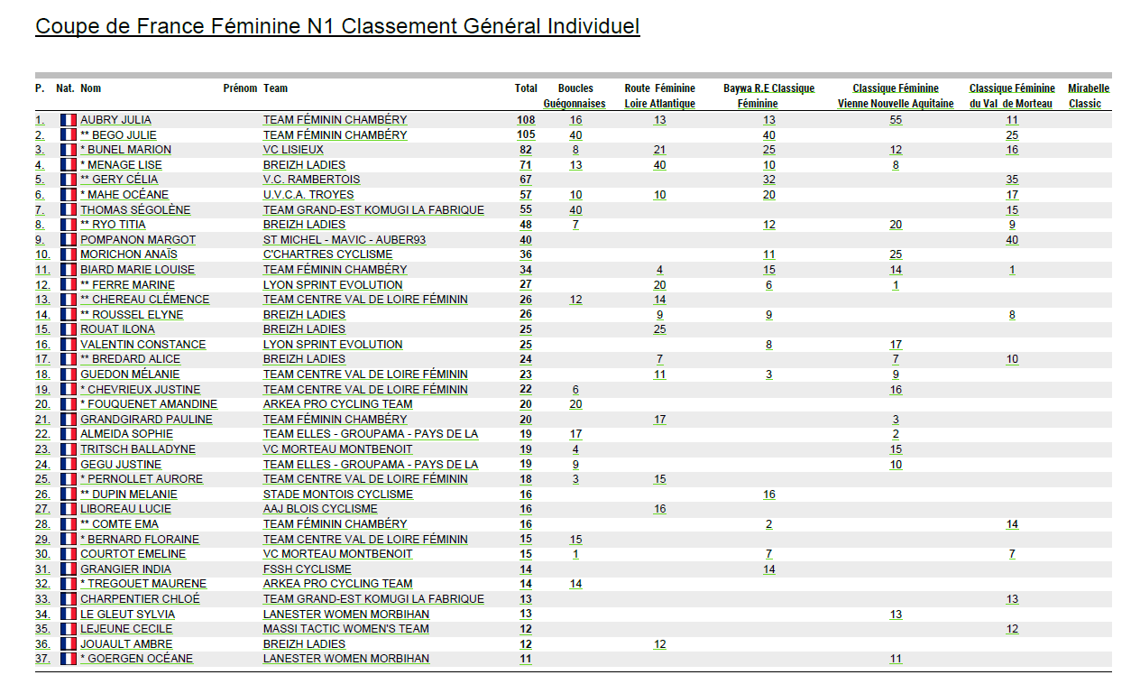This screenshot has height=675, width=1131.
Task: Click score 25 in MORICHON ANAÏS row
Action: 896,254
